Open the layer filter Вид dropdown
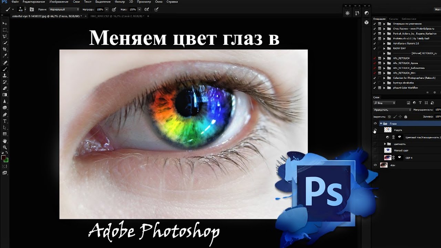The image size is (441, 248). 384,103
